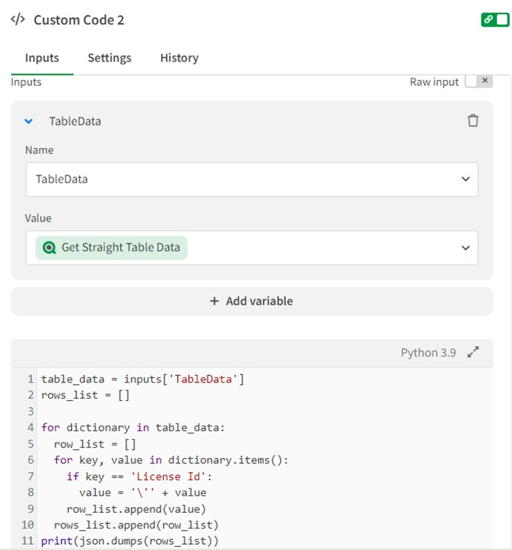This screenshot has height=550, width=512.
Task: Click the row_list.append(value) line
Action: click(x=136, y=509)
